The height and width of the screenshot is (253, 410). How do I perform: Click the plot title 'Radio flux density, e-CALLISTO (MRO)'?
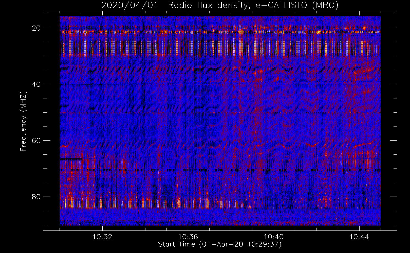pyautogui.click(x=253, y=5)
